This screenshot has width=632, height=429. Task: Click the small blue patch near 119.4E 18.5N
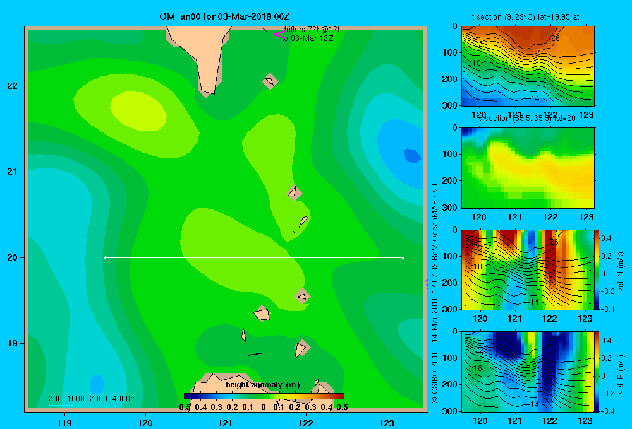pyautogui.click(x=97, y=384)
